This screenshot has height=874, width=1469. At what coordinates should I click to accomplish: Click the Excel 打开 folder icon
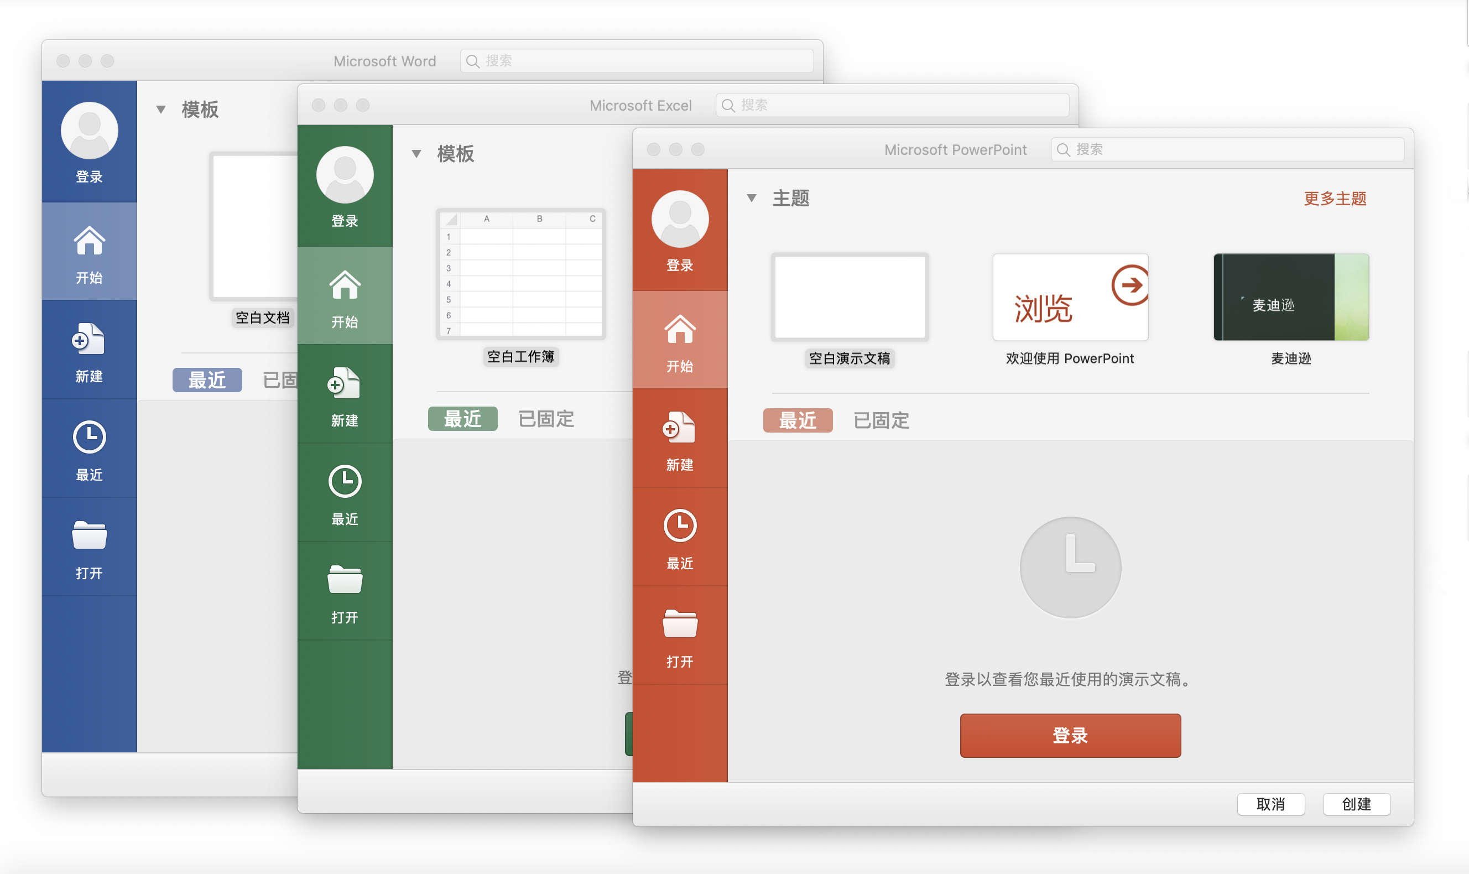(x=345, y=579)
